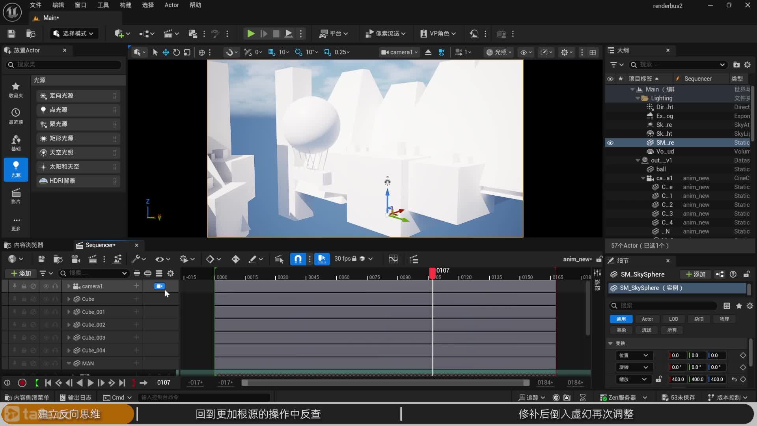Add a keyframe for 位置 with the diamond
The width and height of the screenshot is (757, 426).
[x=743, y=355]
